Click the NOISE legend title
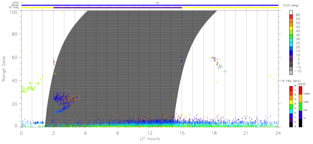Screen dimensions: 313x144 (x=302, y=84)
